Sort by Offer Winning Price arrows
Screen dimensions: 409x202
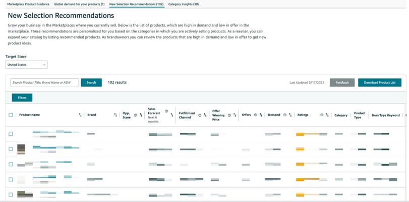tap(235, 115)
